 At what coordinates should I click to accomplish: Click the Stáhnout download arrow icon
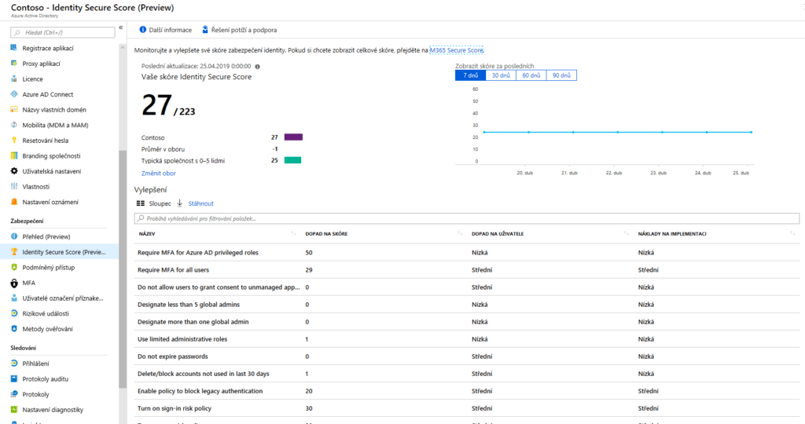click(x=179, y=203)
